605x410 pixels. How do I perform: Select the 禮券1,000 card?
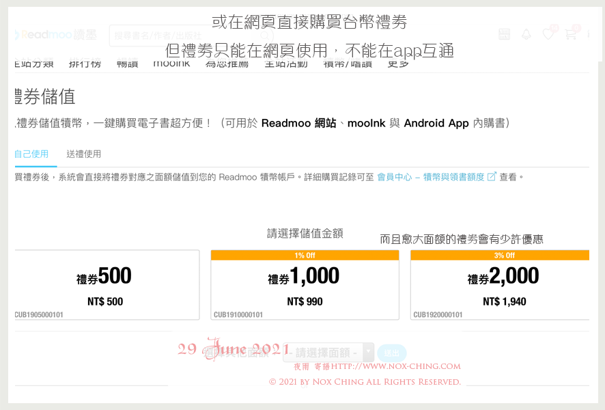click(305, 285)
